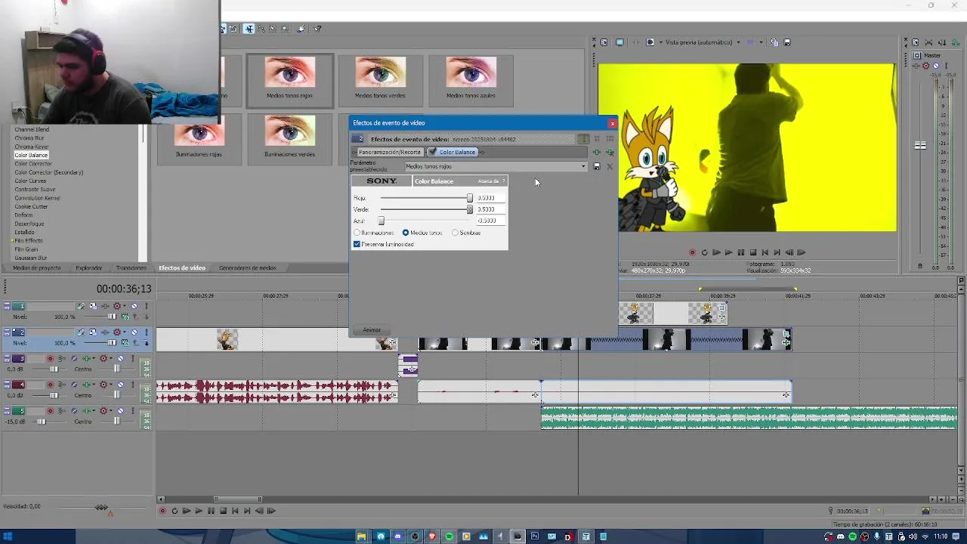Image resolution: width=967 pixels, height=544 pixels.
Task: Click preview Play from start button
Action: coord(716,252)
